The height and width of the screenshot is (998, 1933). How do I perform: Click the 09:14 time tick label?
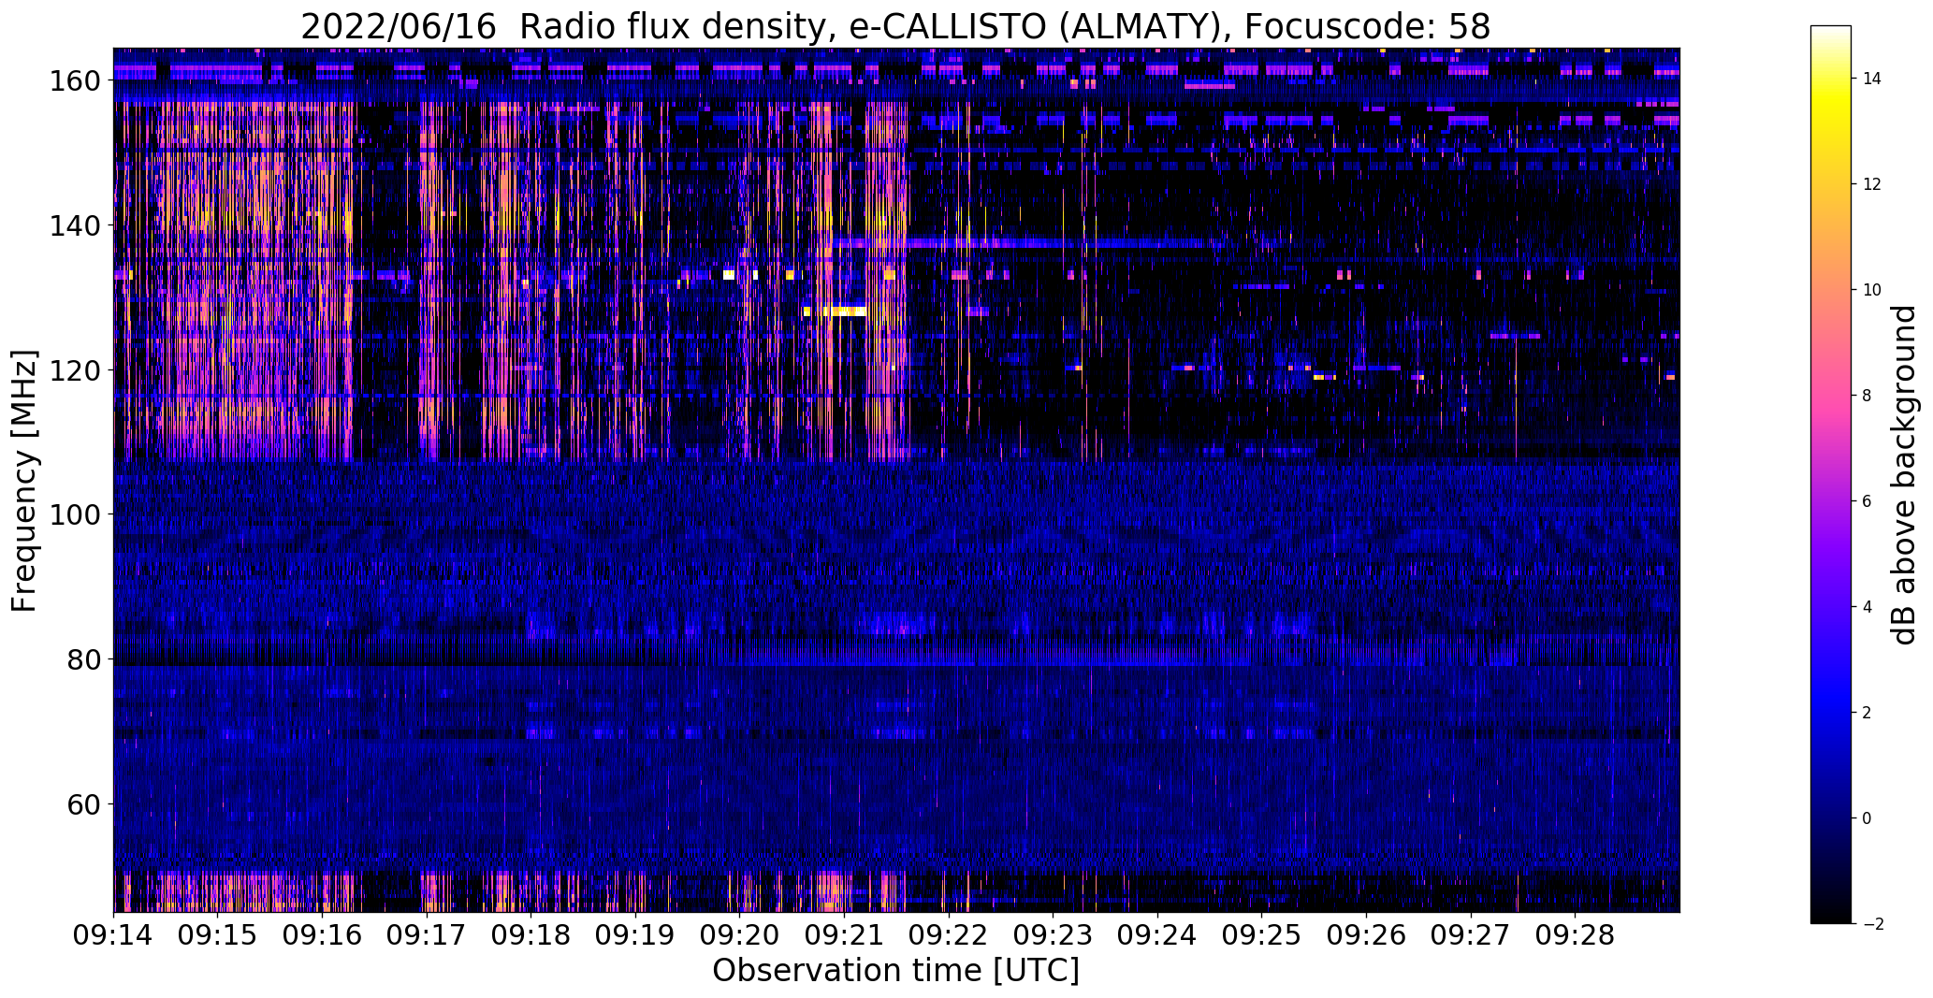[114, 935]
